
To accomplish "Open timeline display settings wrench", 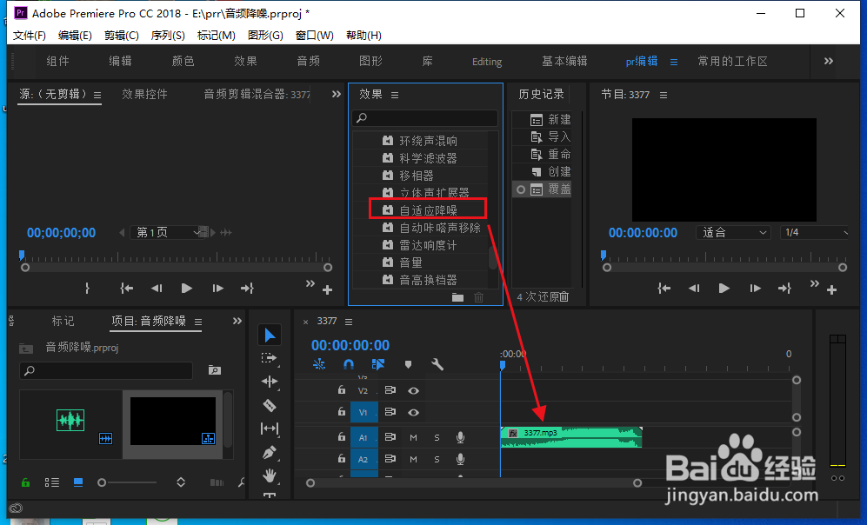I will 437,364.
